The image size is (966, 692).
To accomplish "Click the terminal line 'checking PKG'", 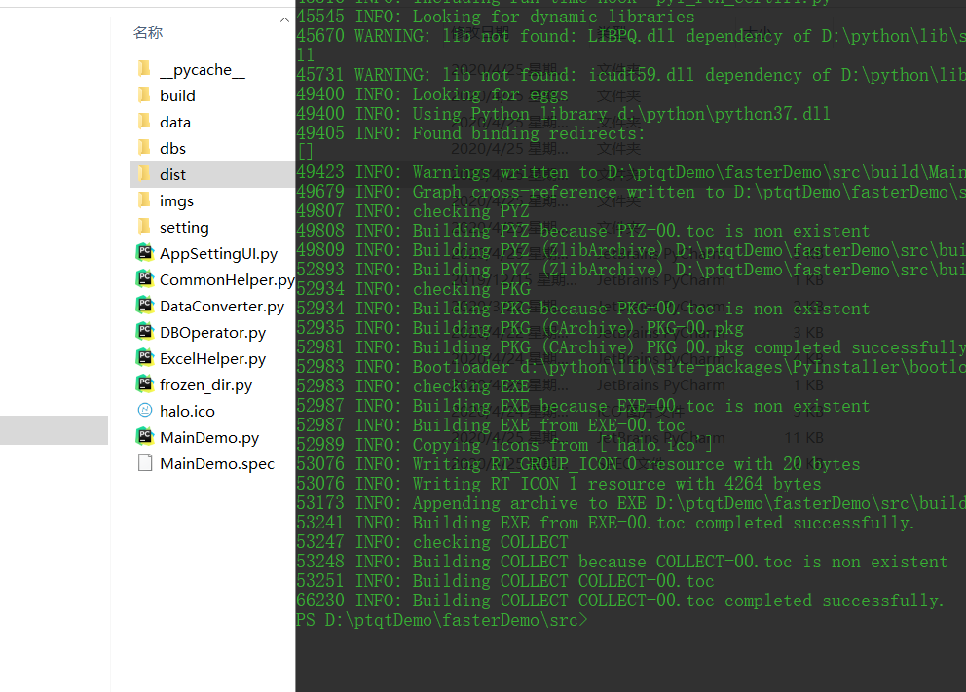I will [413, 289].
